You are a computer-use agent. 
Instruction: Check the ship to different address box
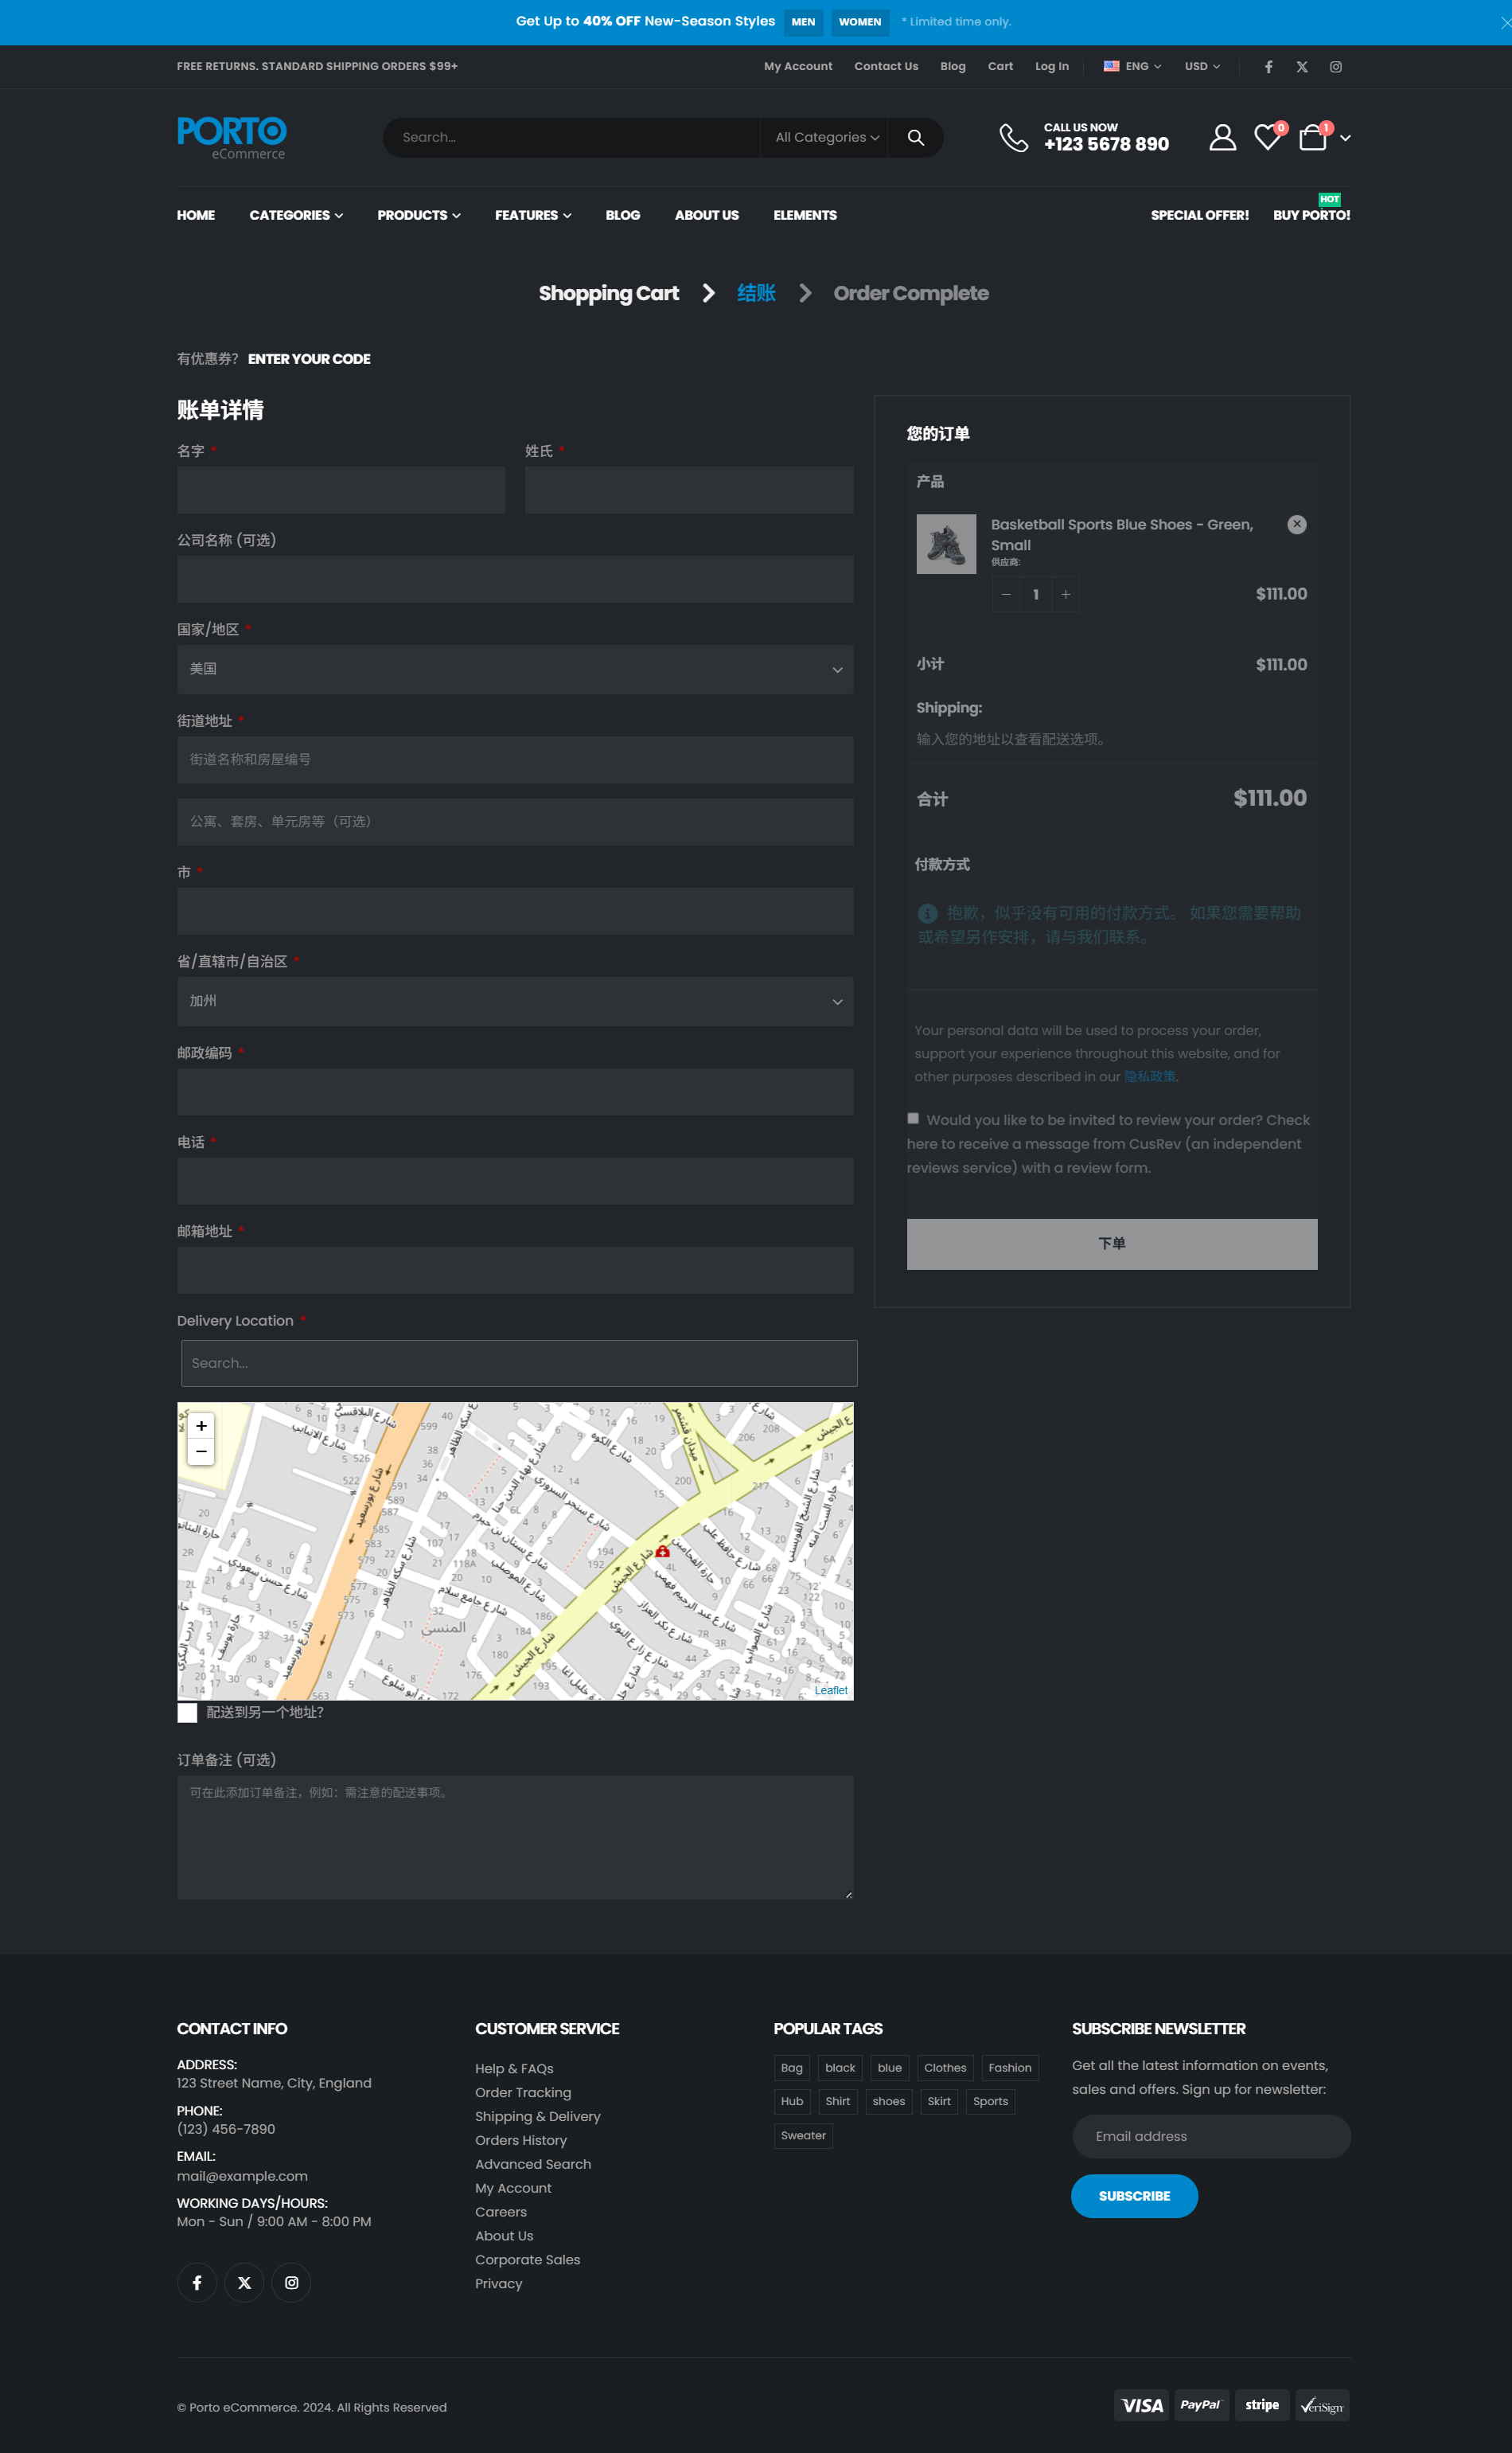tap(187, 1713)
